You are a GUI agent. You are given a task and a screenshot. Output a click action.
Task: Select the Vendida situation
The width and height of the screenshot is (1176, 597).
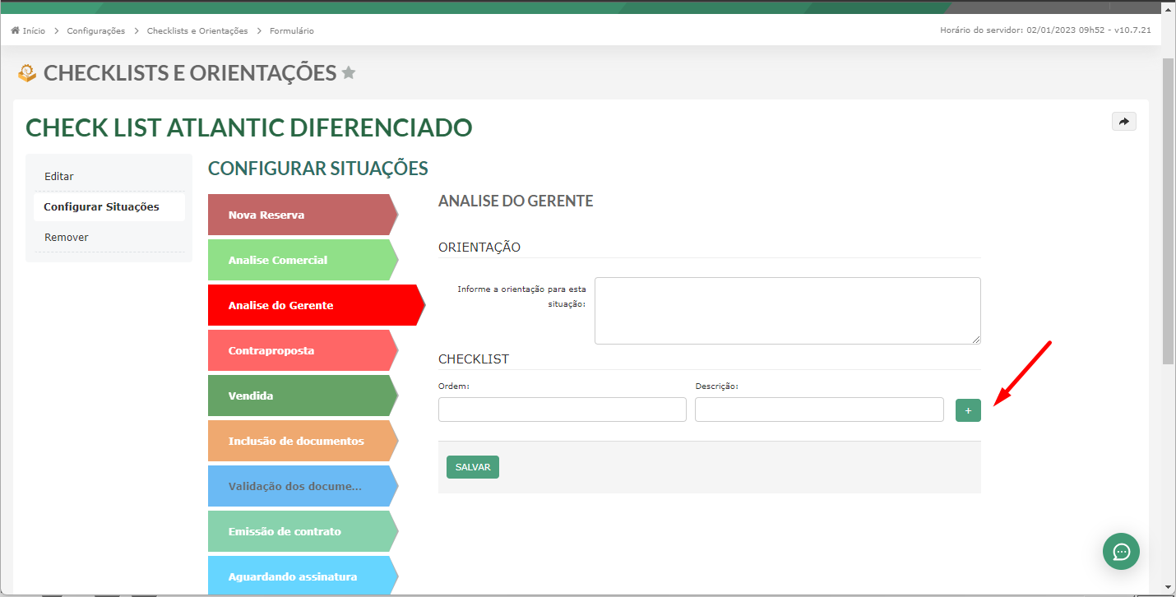coord(303,396)
